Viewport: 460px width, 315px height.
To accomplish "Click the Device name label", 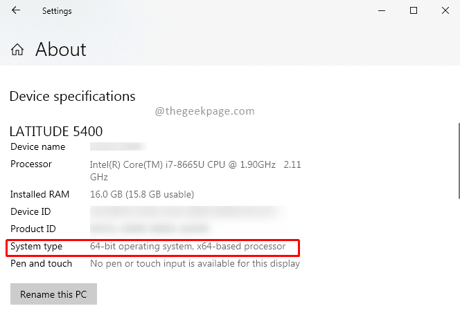I will (x=37, y=147).
